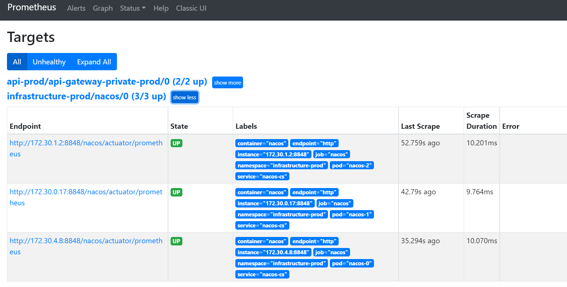
Task: Click the pod="nacos-1" label badge
Action: pos(352,215)
